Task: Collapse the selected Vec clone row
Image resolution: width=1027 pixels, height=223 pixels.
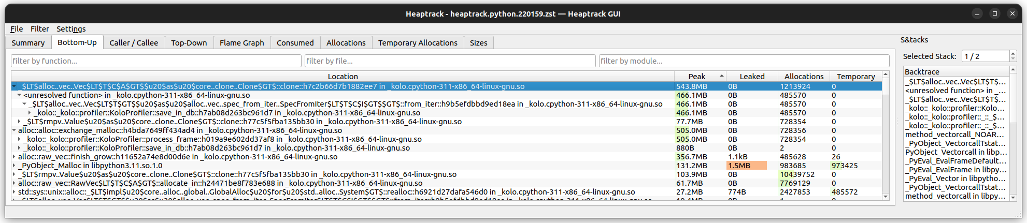Action: click(14, 86)
